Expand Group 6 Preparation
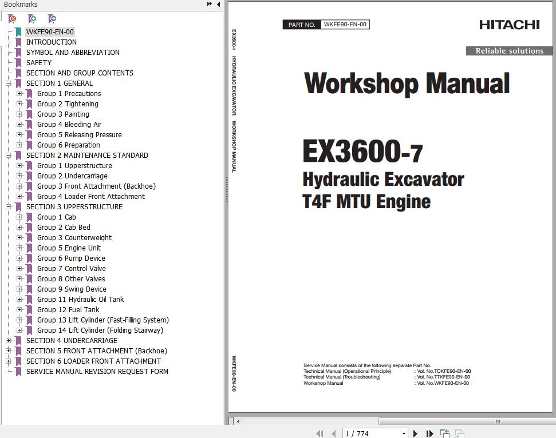This screenshot has width=556, height=438. 19,145
